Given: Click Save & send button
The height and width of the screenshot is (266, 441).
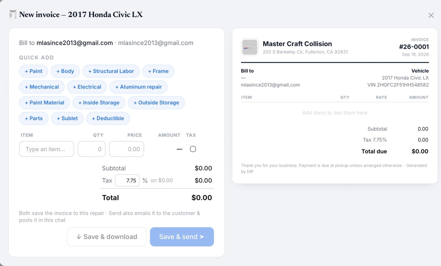Looking at the screenshot, I should tap(182, 237).
